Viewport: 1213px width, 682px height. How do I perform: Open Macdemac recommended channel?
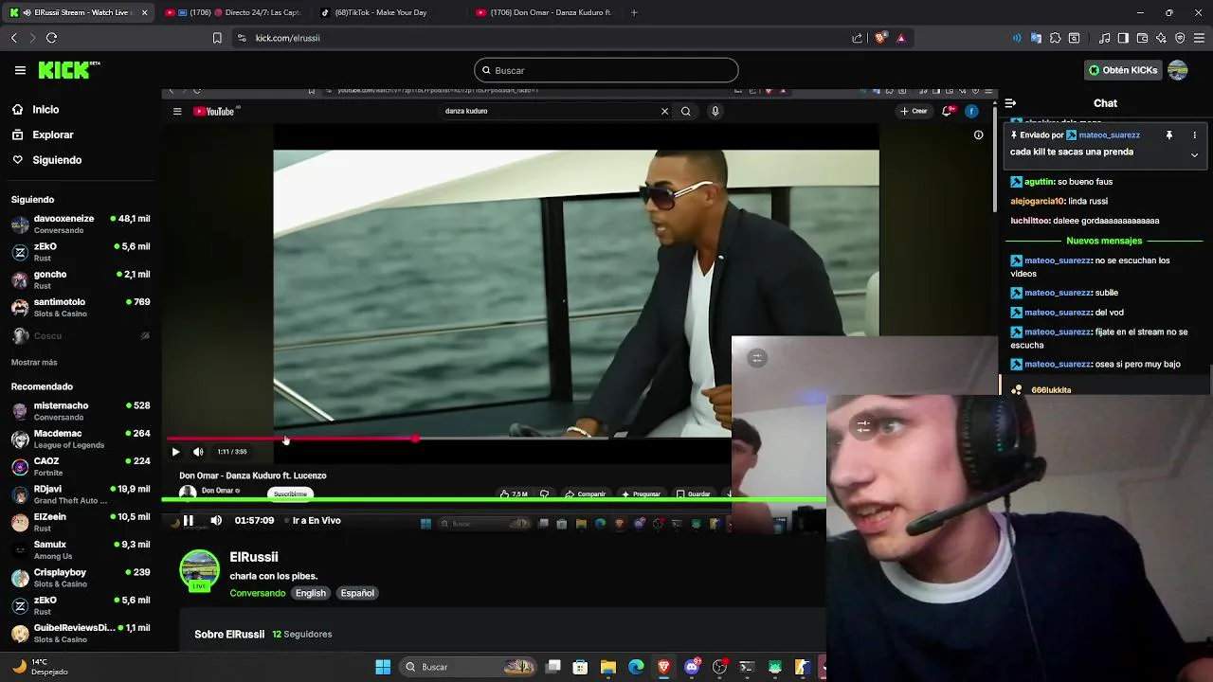[x=81, y=439]
